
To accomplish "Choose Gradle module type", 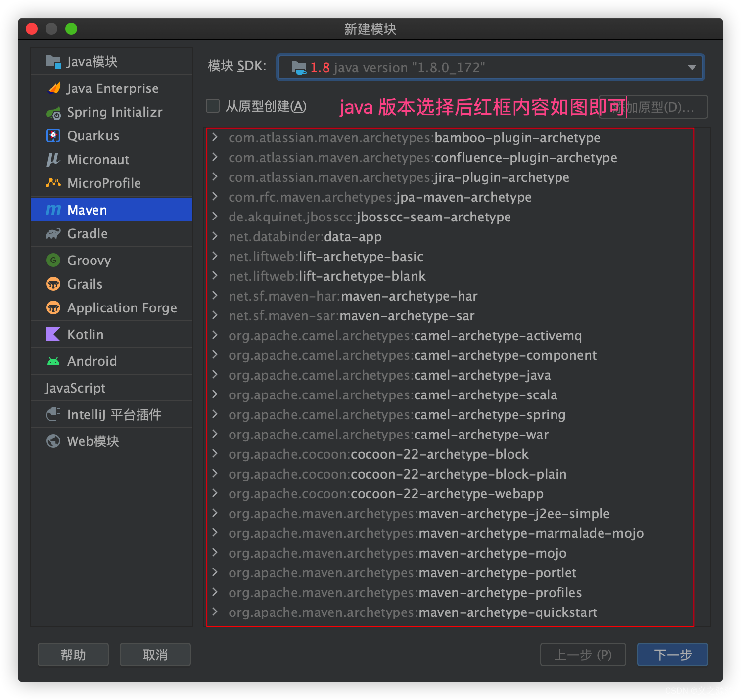I will pyautogui.click(x=111, y=233).
